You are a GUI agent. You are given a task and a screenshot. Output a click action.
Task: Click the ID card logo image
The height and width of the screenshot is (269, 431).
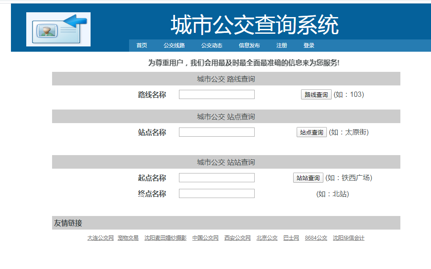click(x=58, y=29)
